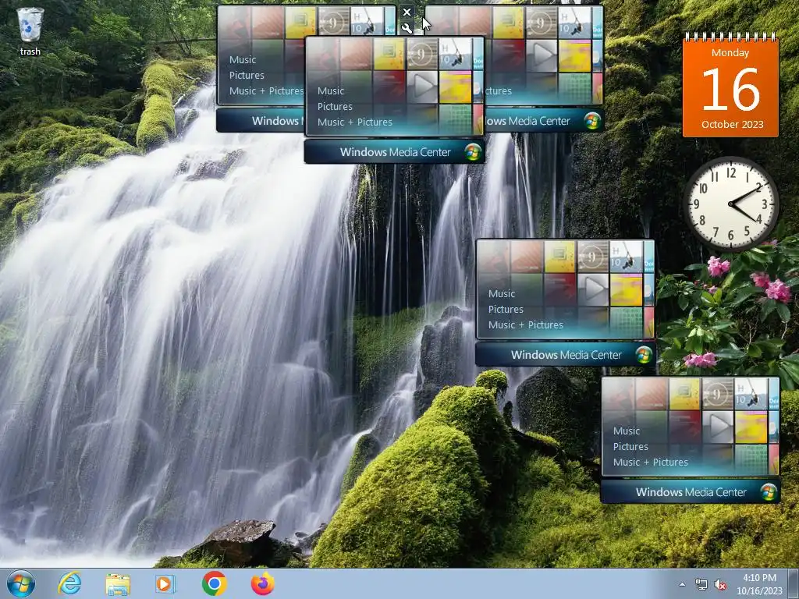The height and width of the screenshot is (599, 799).
Task: Select Music in top-left Media Center gadget
Action: (243, 59)
